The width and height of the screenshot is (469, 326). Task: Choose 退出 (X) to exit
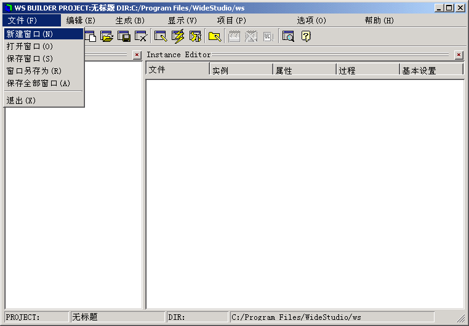[x=44, y=100]
